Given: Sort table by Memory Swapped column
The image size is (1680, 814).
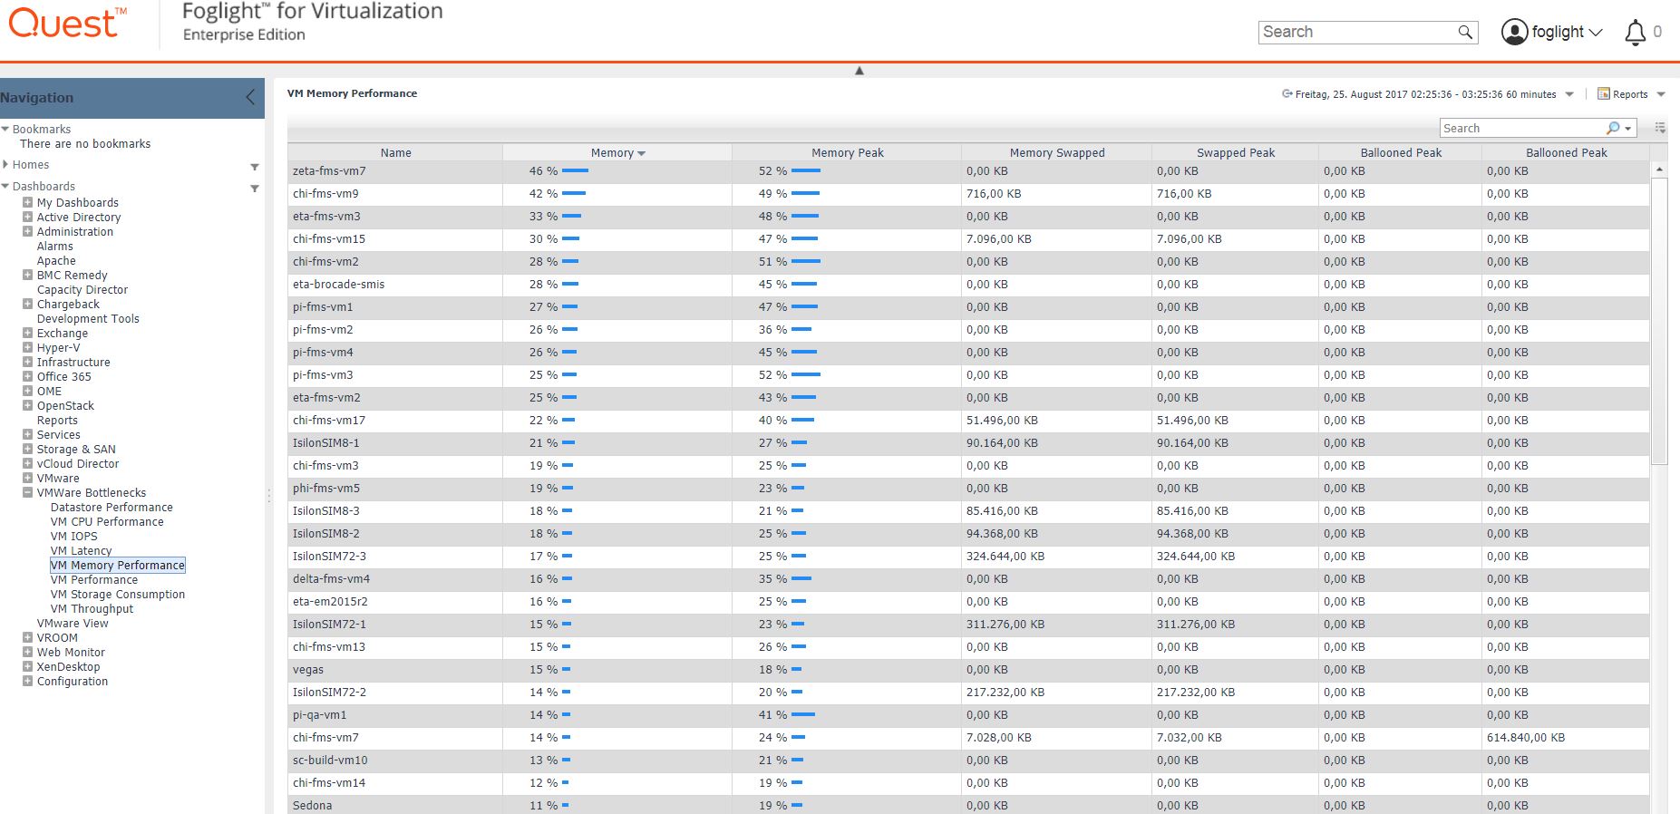Looking at the screenshot, I should coord(1057,152).
